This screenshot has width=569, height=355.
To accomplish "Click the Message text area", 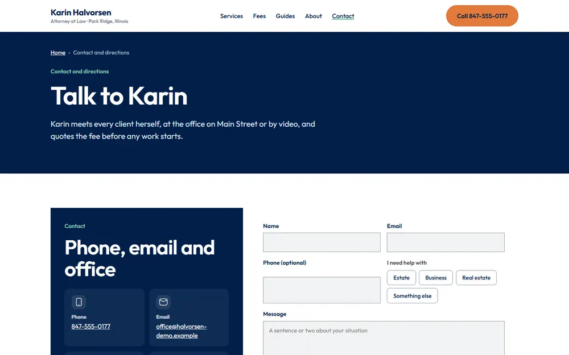I will [384, 339].
